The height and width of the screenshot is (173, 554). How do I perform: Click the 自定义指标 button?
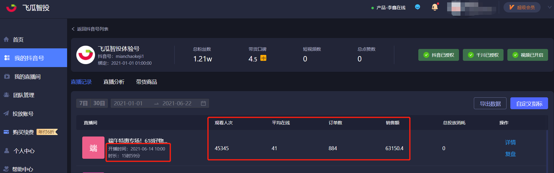tap(529, 104)
